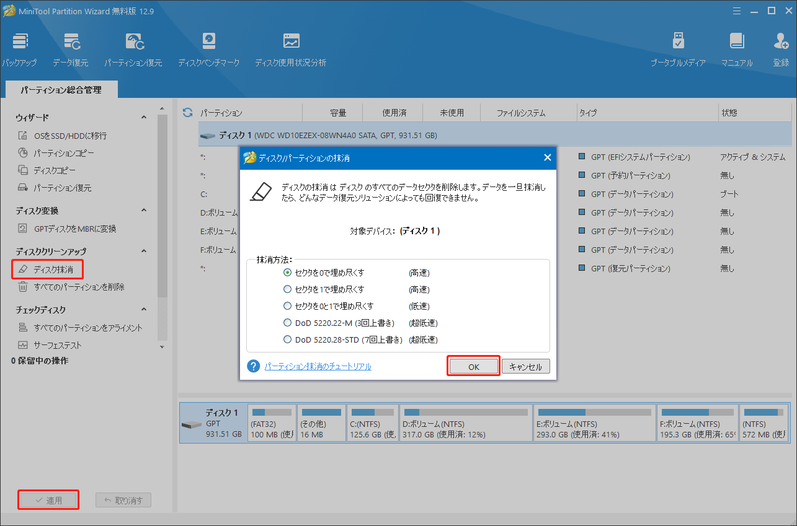Open the hamburger menu in title bar
The height and width of the screenshot is (526, 797).
click(x=736, y=11)
